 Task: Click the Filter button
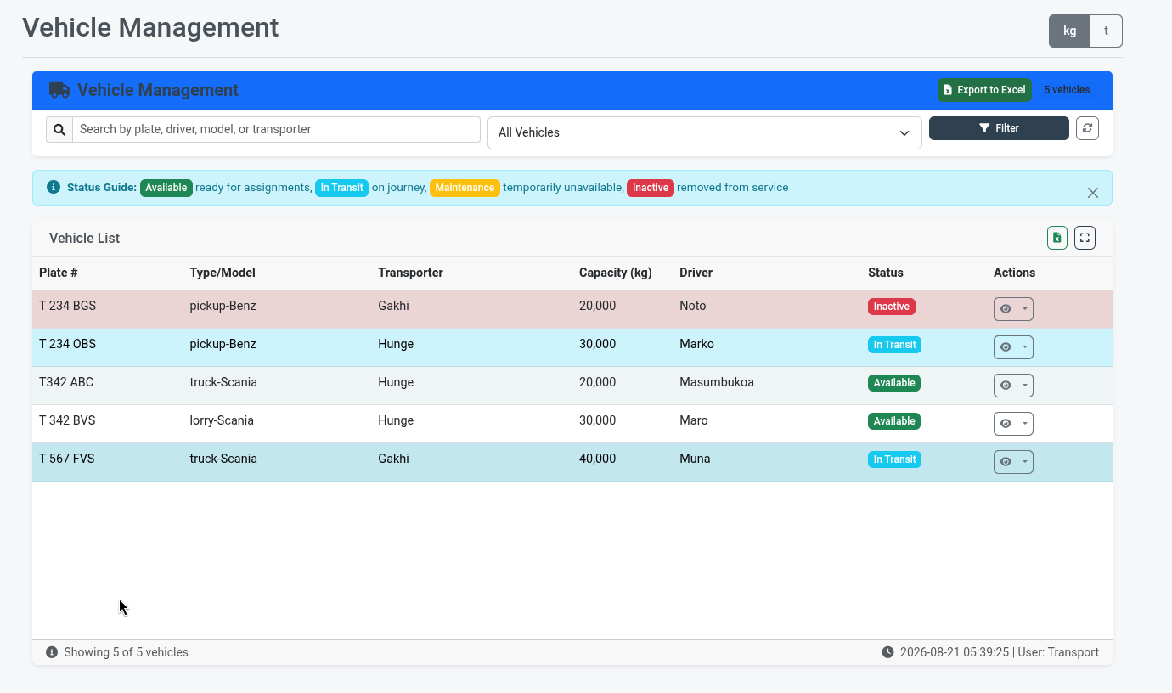tap(999, 128)
